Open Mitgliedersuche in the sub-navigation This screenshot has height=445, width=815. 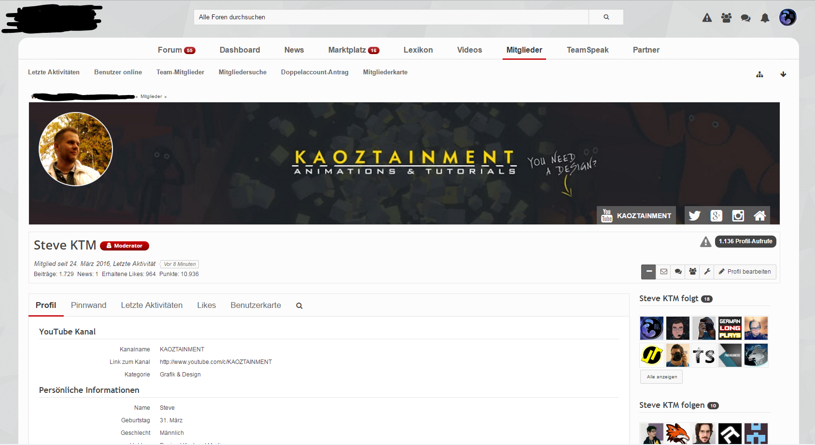coord(242,72)
